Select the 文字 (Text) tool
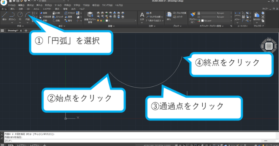 (142, 16)
